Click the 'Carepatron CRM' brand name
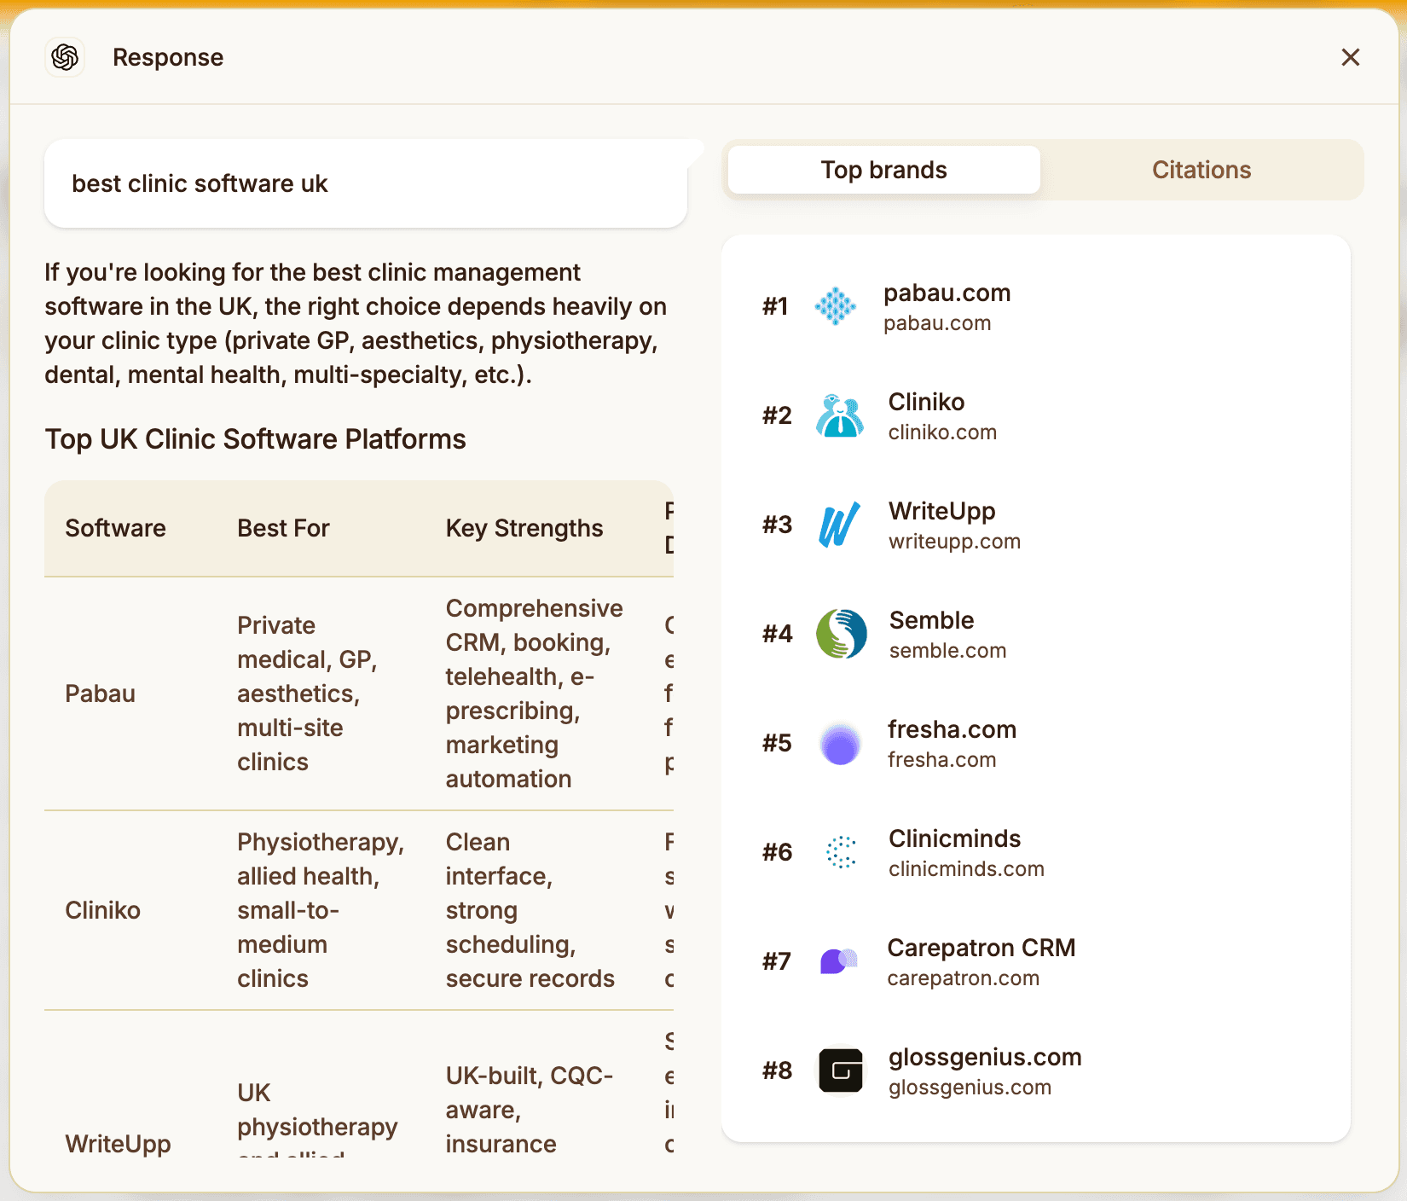 [x=981, y=948]
